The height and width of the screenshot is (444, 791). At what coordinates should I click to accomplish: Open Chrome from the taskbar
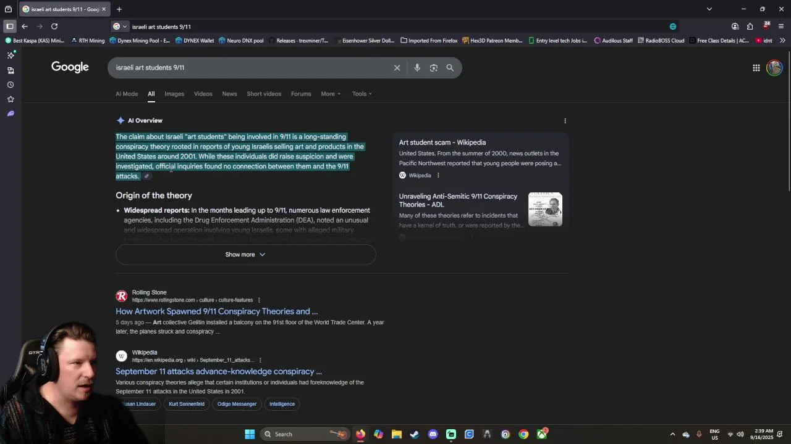(523, 434)
